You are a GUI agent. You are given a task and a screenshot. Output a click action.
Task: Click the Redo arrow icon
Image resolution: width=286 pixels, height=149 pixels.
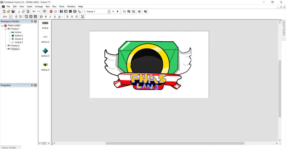click(x=38, y=11)
